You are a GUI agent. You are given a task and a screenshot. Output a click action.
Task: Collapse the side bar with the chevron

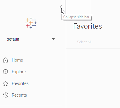point(61,7)
